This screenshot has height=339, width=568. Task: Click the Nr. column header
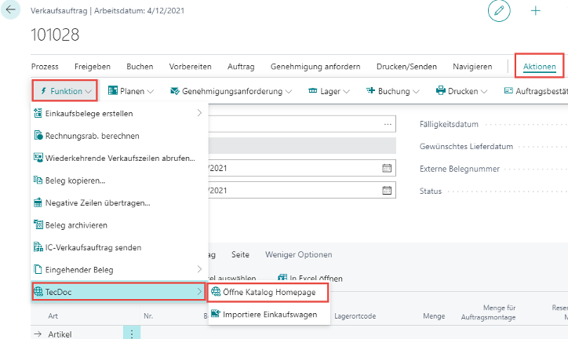point(148,315)
